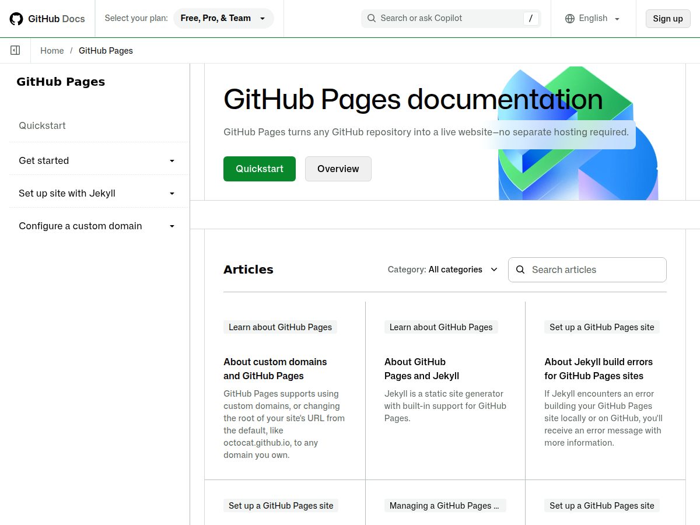The image size is (700, 525).
Task: Focus the Search or ask Copilot field
Action: coord(451,19)
